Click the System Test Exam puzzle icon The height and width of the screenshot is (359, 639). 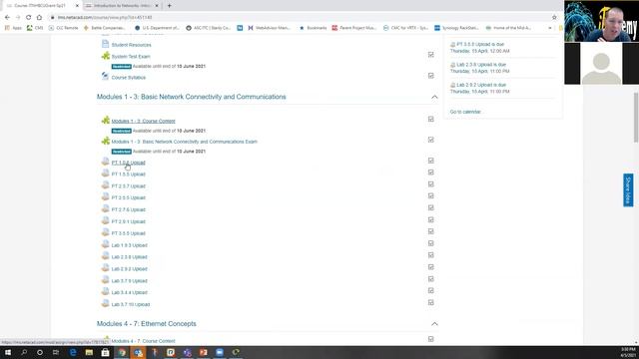pyautogui.click(x=106, y=56)
